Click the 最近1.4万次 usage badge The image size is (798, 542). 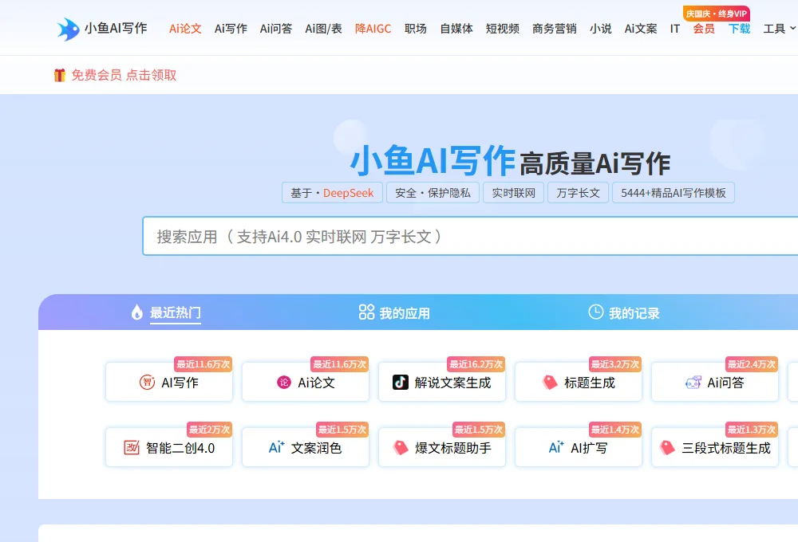[x=614, y=430]
